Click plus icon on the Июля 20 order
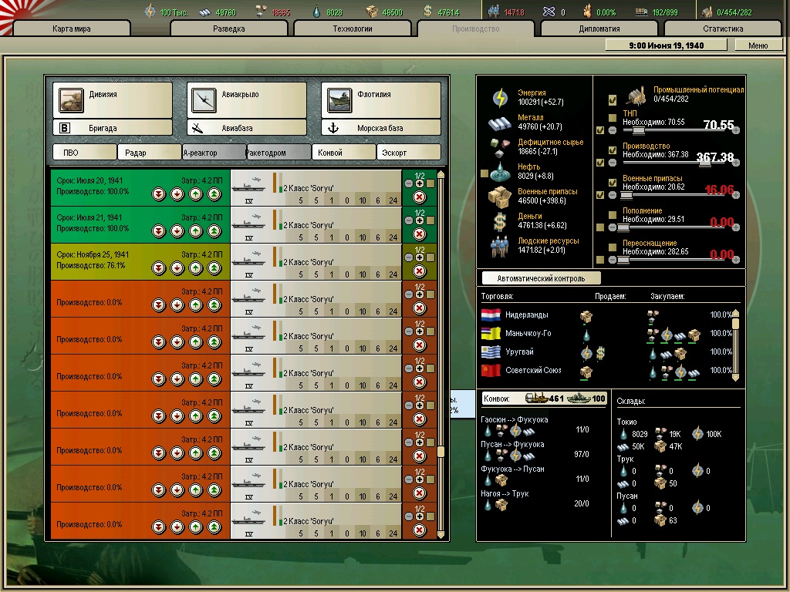Image resolution: width=790 pixels, height=592 pixels. tap(420, 183)
